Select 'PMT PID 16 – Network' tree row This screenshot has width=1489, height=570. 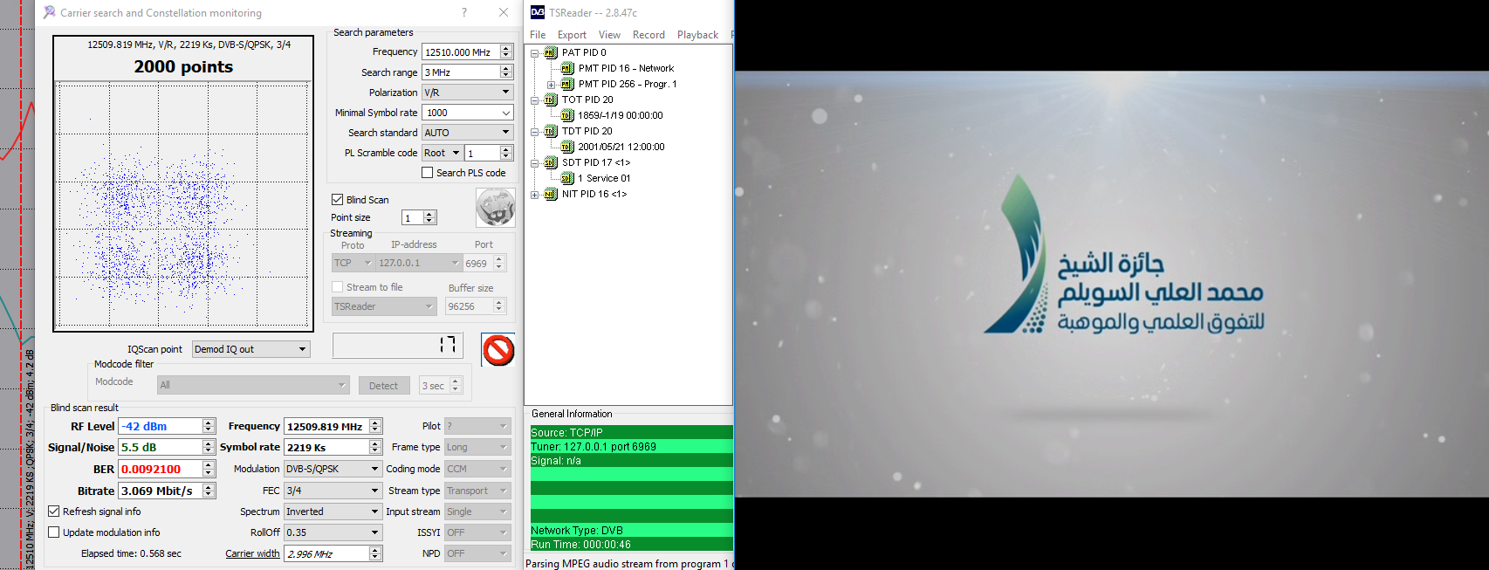626,68
